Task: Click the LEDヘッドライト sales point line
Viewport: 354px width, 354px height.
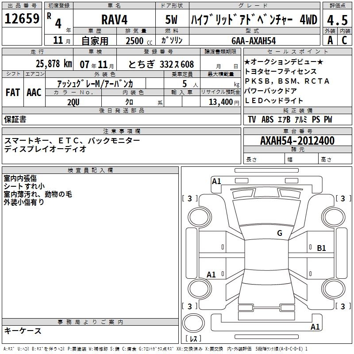Action: pos(273,100)
